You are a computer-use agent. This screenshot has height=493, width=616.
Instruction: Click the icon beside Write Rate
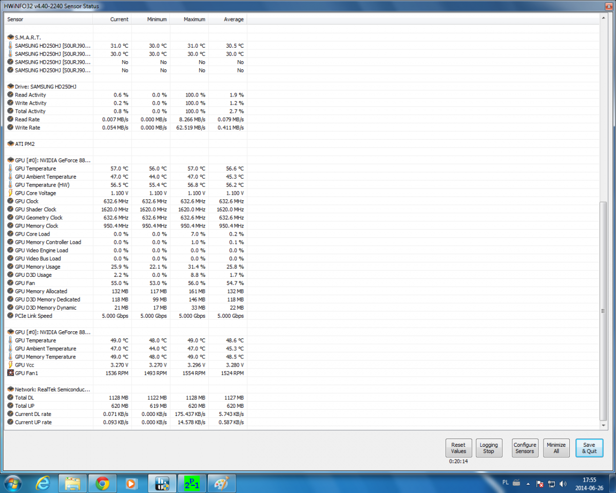coord(10,127)
